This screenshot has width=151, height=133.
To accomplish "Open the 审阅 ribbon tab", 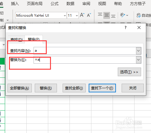I will coord(86,4).
